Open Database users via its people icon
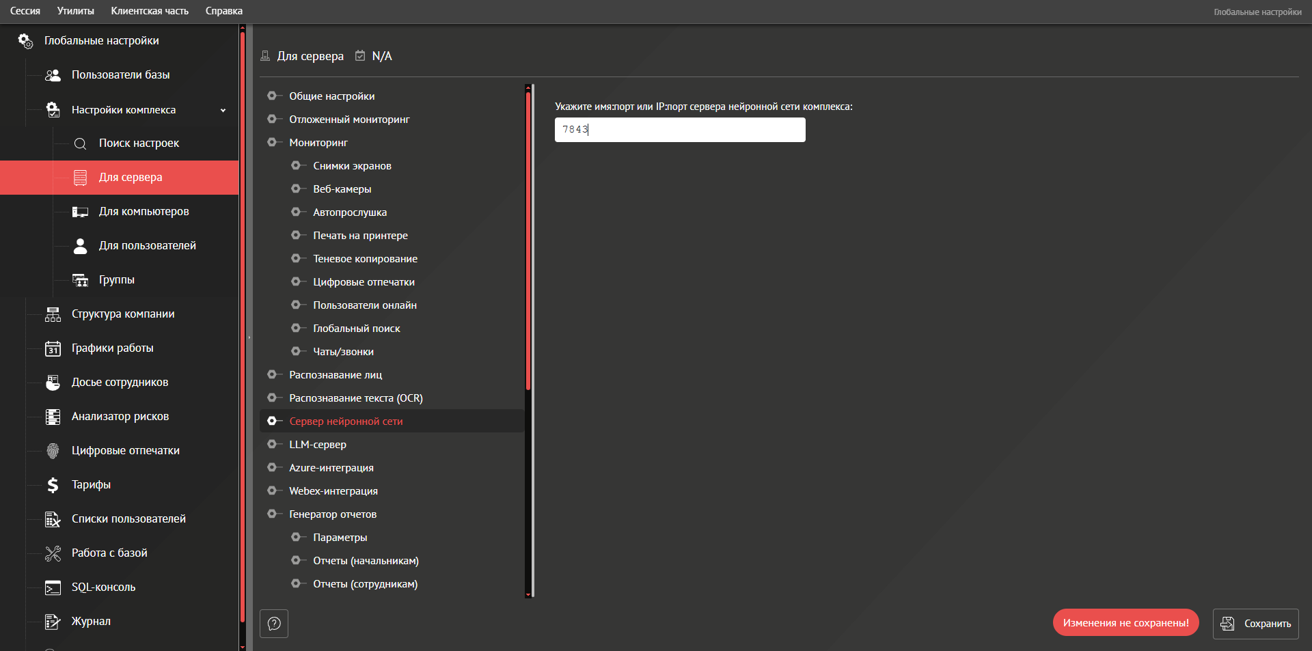1312x651 pixels. coord(53,75)
